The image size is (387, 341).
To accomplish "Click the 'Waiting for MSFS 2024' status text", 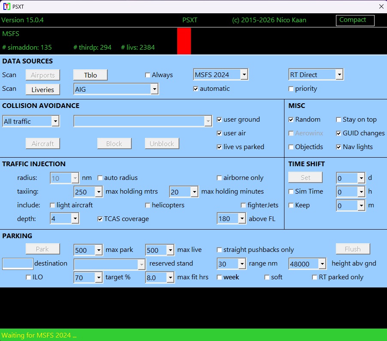I will [x=39, y=335].
